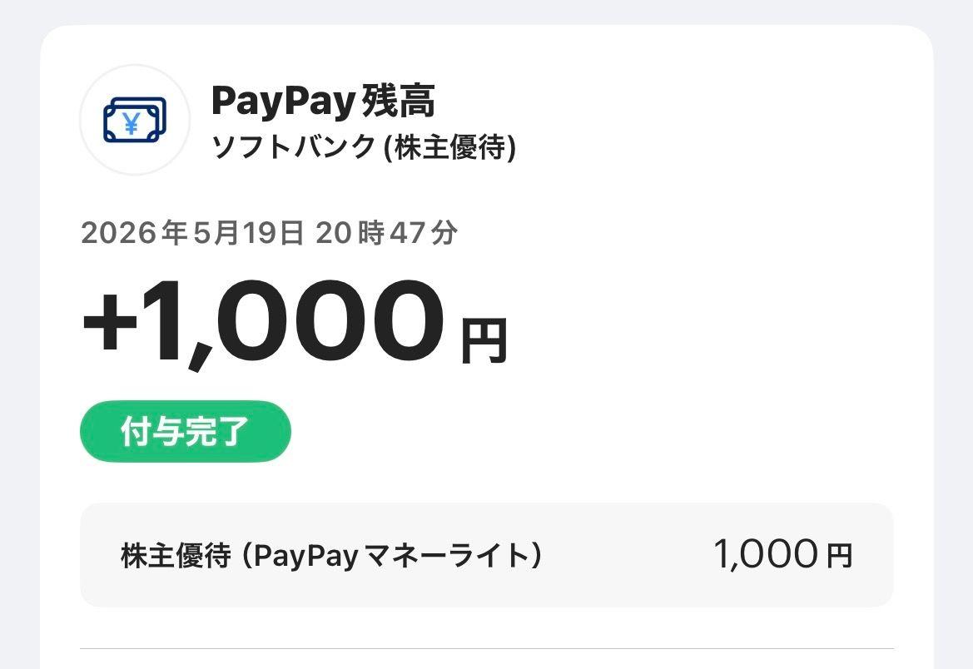Tap the light gray background above the card
973x669 pixels.
(486, 11)
